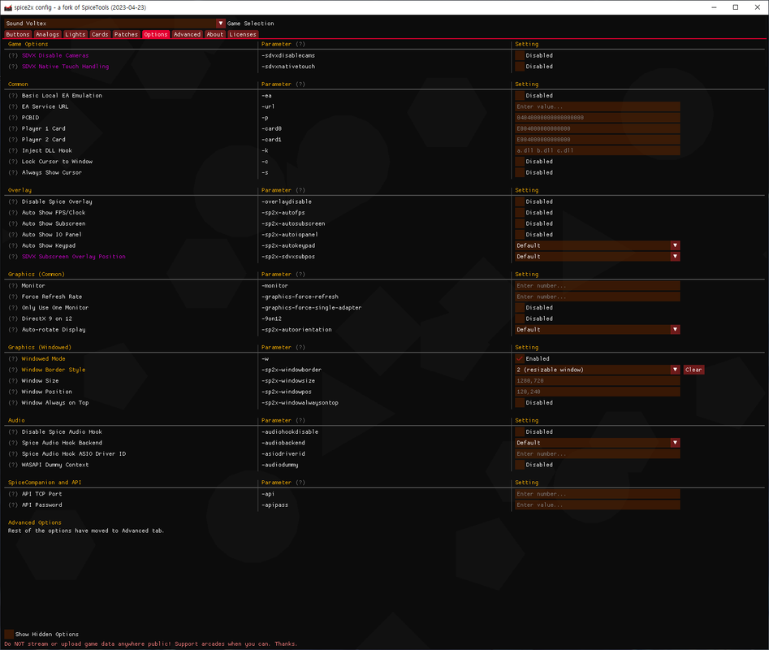
Task: Click the PCBID input field
Action: coord(598,118)
